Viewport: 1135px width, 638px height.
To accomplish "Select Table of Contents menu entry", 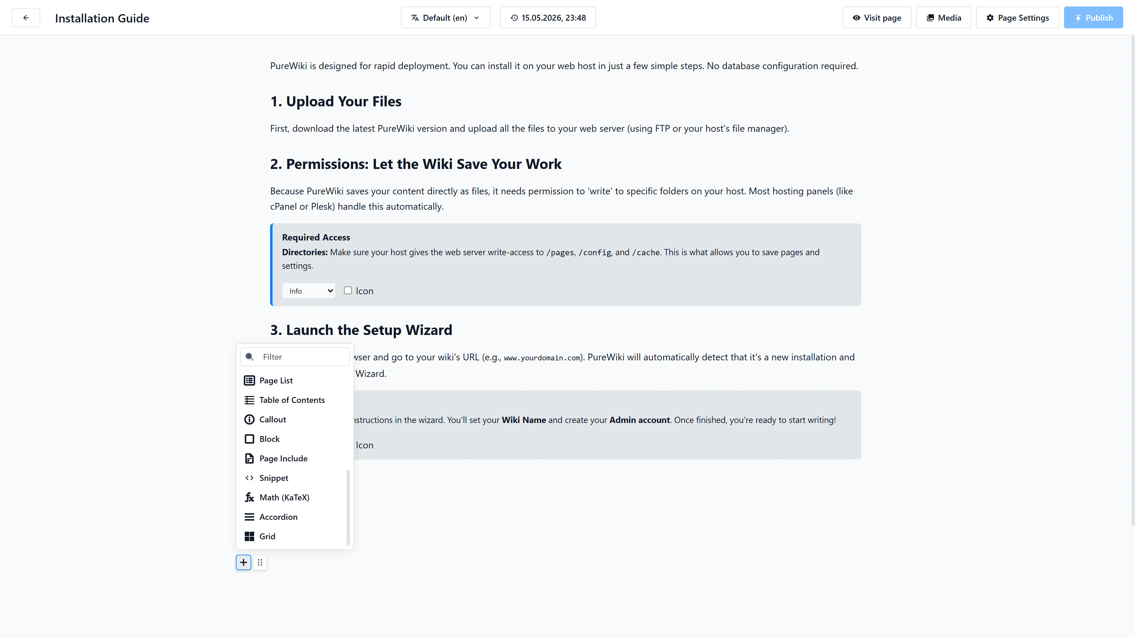I will [x=295, y=400].
